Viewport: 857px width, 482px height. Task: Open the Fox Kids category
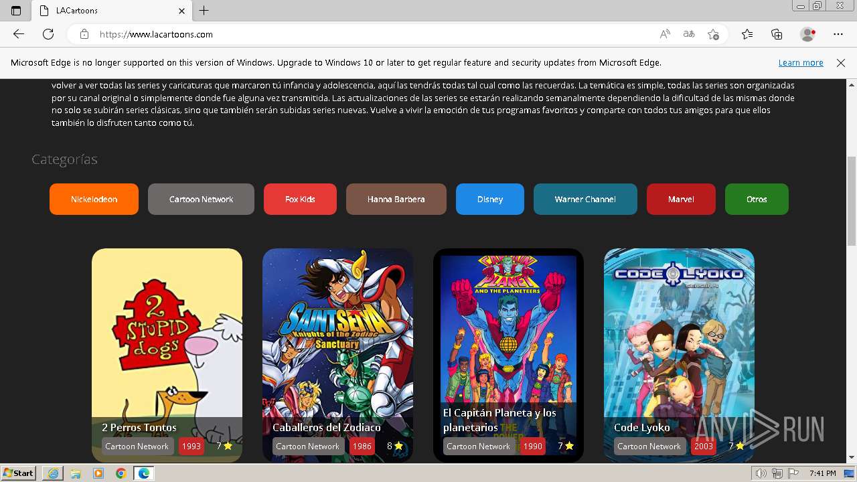tap(300, 199)
